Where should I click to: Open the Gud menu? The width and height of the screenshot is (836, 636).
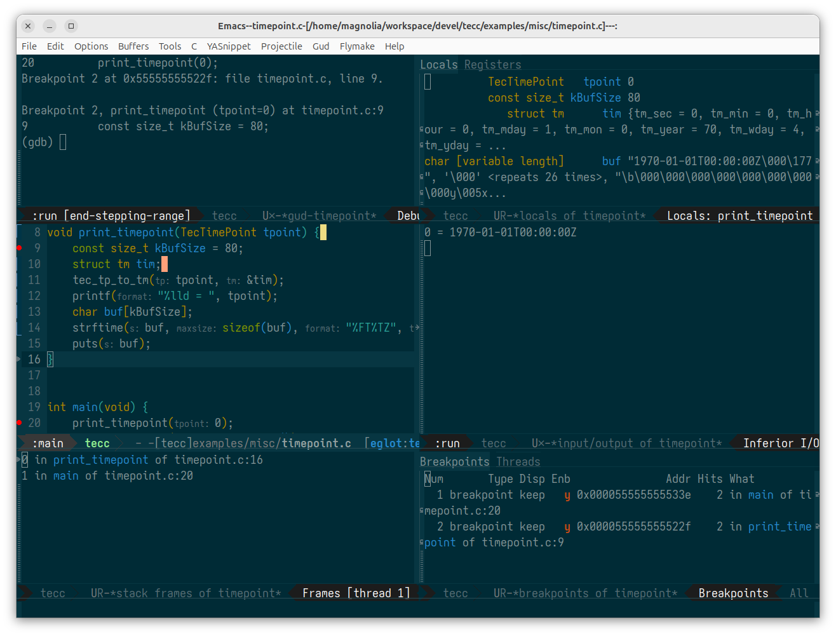(x=321, y=46)
